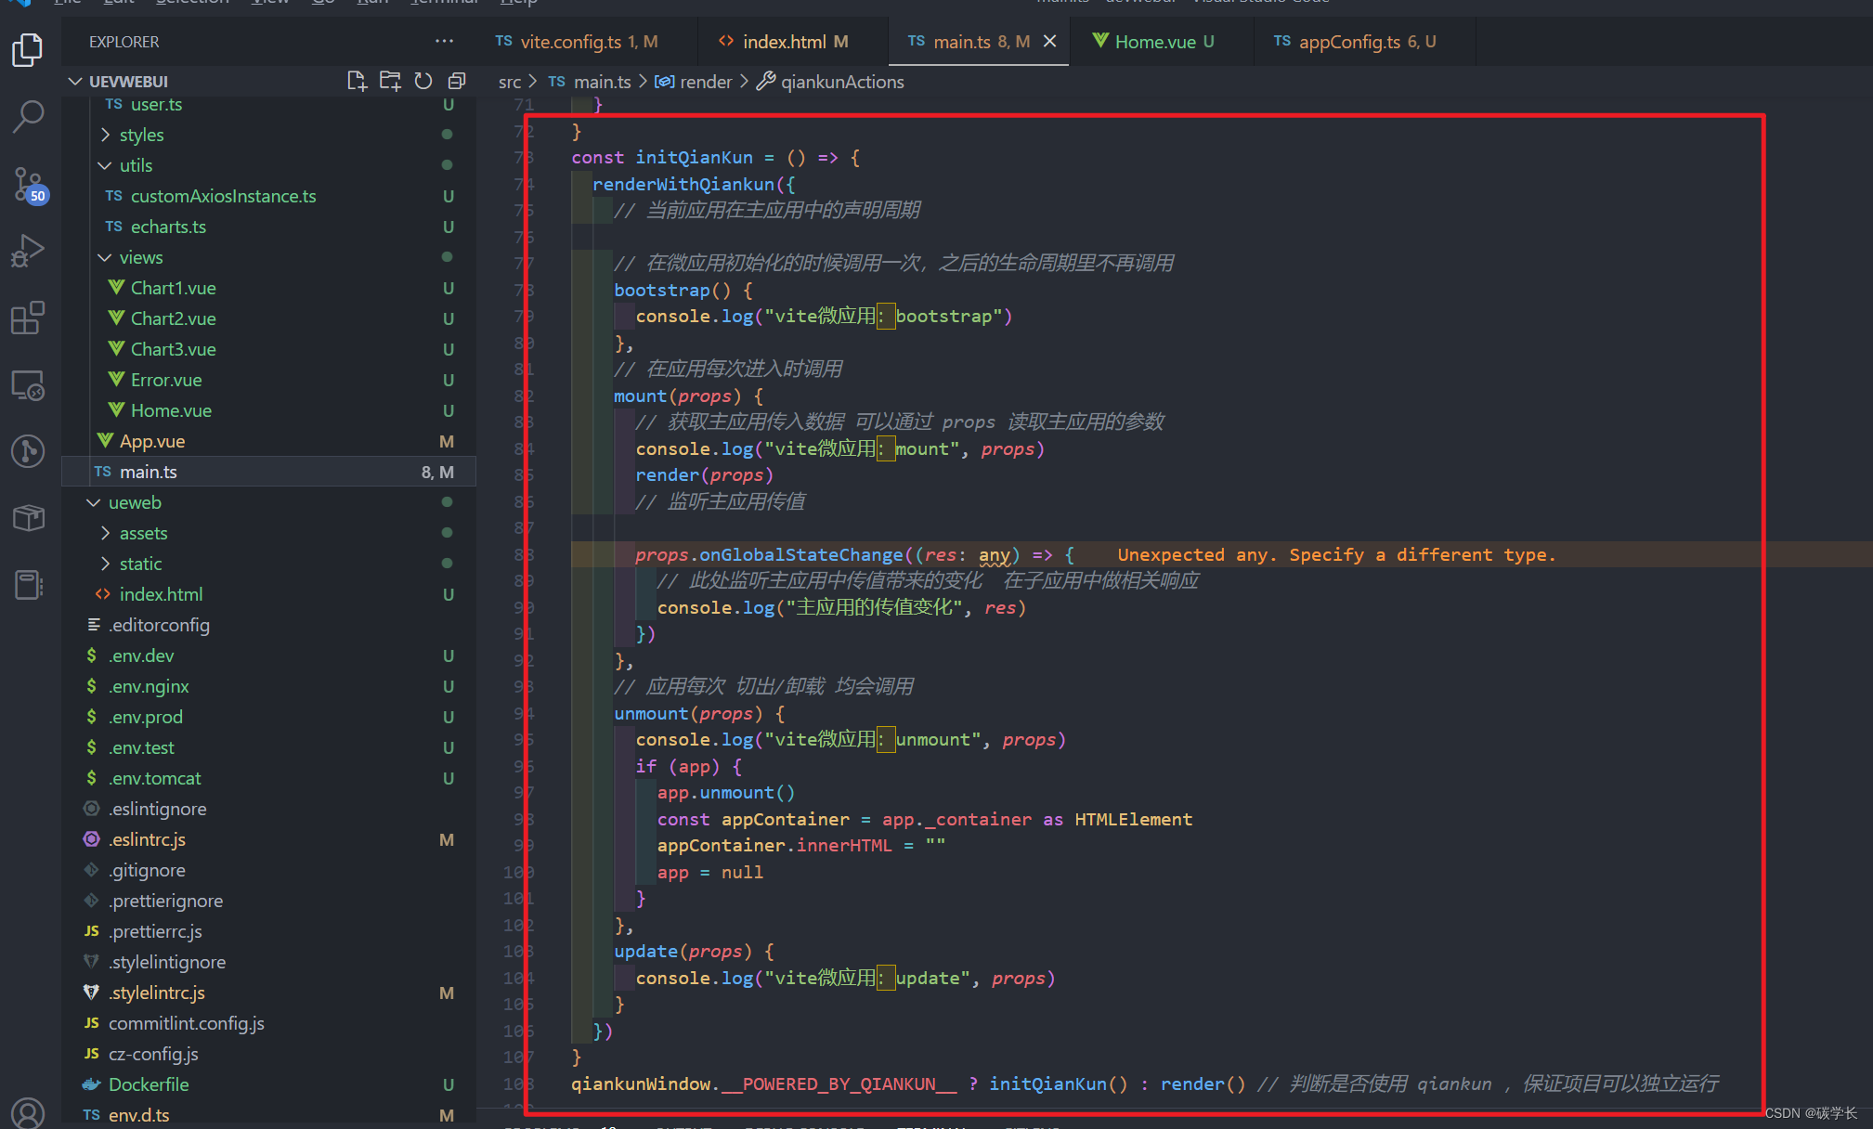Open .env.test file

pyautogui.click(x=269, y=747)
